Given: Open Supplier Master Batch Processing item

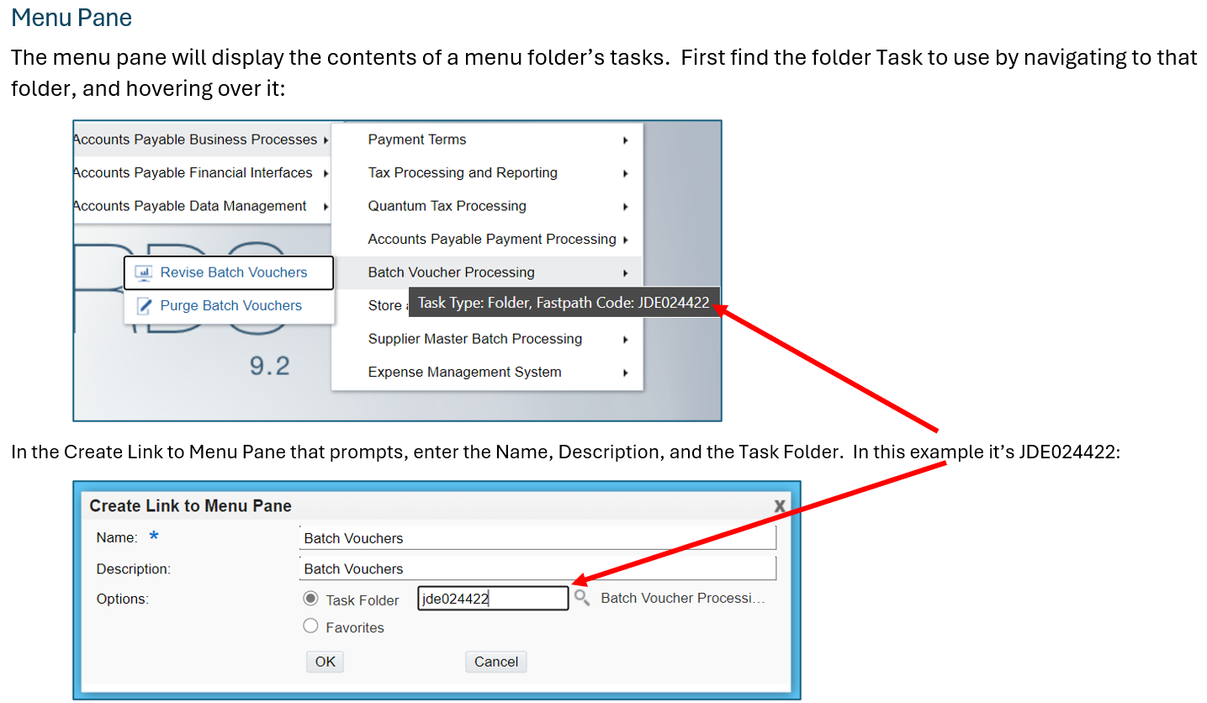Looking at the screenshot, I should [x=474, y=339].
